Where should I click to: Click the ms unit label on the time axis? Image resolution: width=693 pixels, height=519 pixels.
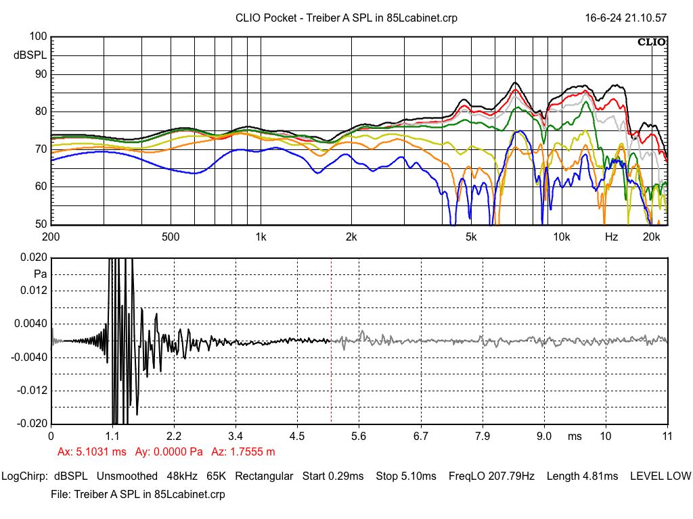point(575,437)
